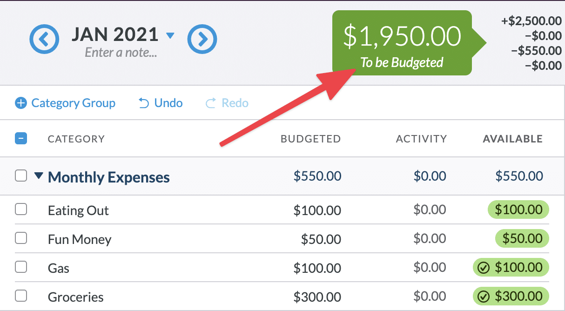Check the Monthly Expenses group checkbox
Screen dimensions: 565x311
tap(21, 176)
